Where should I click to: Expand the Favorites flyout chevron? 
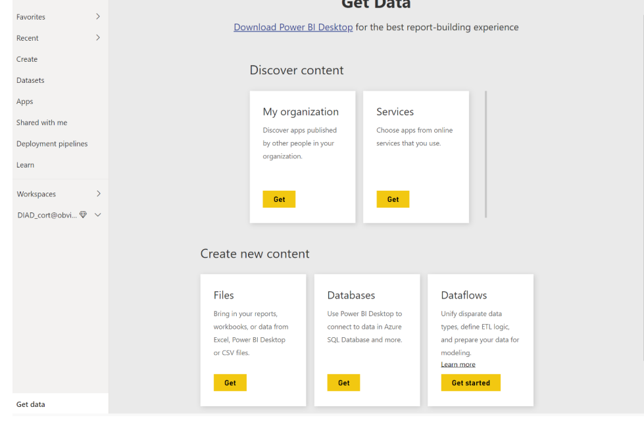(98, 16)
